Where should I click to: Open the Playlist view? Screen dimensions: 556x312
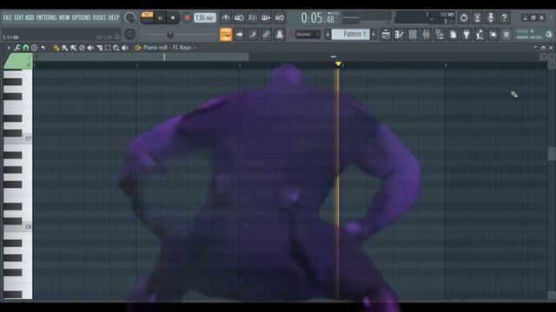point(386,35)
